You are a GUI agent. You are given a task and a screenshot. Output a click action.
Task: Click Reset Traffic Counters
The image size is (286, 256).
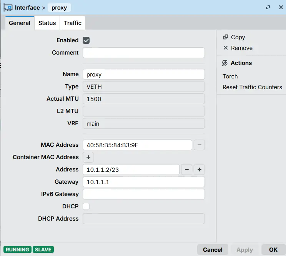(252, 87)
